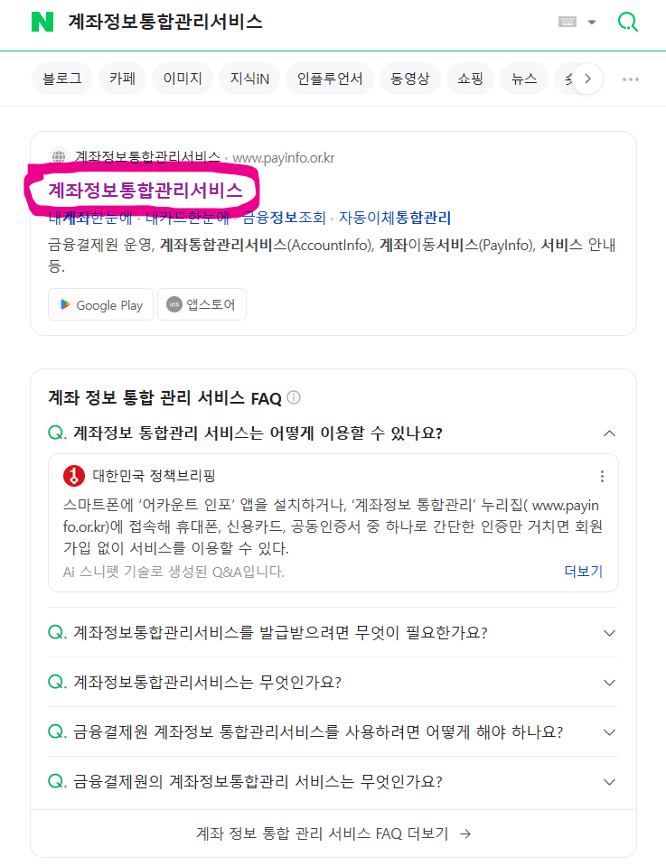
Task: Open the 앱스토어 iOS download button
Action: 202,304
